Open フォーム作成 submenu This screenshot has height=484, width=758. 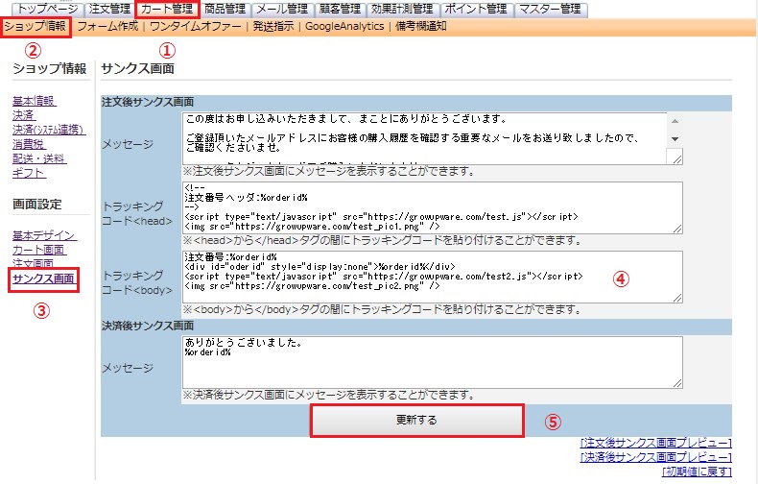107,26
